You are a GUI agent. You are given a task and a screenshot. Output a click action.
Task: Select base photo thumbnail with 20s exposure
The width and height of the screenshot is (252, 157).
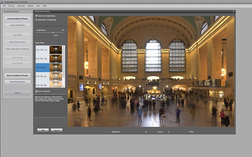pyautogui.click(x=55, y=84)
